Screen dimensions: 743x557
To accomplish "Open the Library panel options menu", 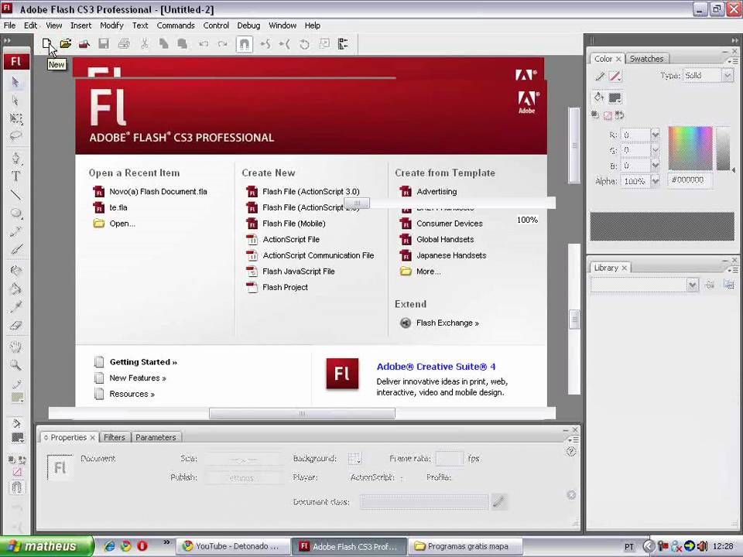I will 732,270.
